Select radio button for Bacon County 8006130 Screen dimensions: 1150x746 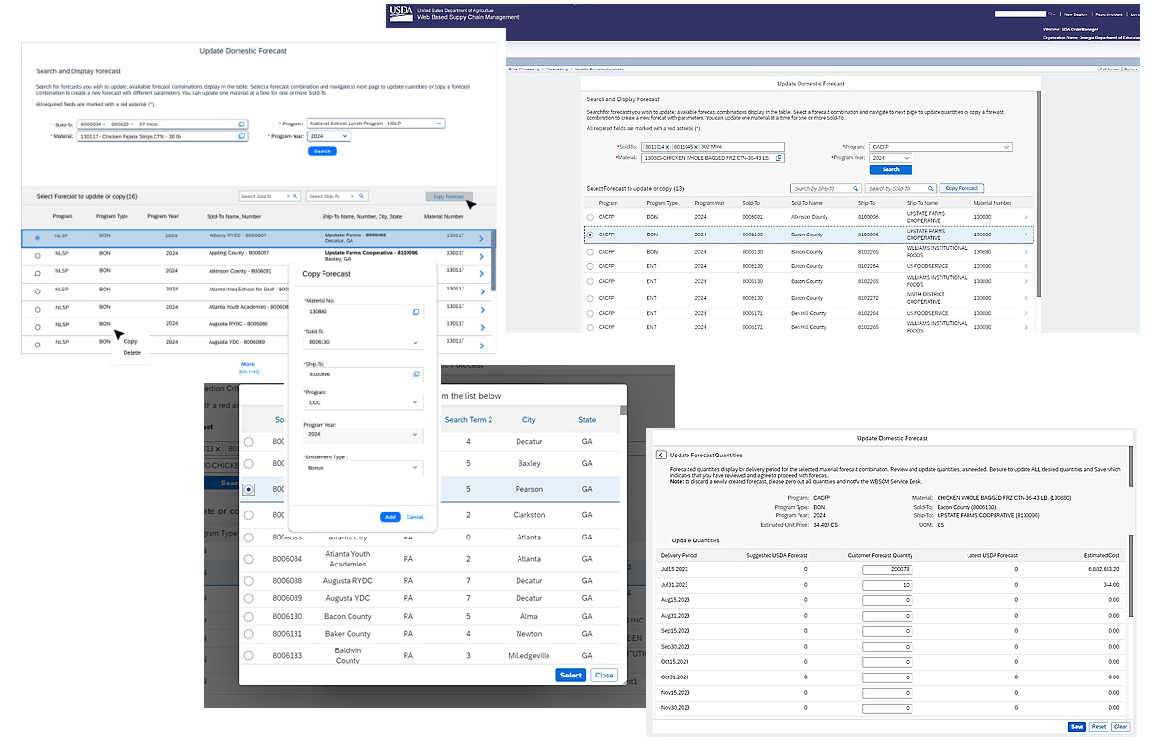point(249,616)
